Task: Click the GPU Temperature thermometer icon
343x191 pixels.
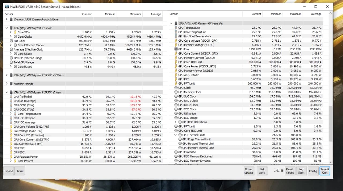Action: [x=176, y=28]
